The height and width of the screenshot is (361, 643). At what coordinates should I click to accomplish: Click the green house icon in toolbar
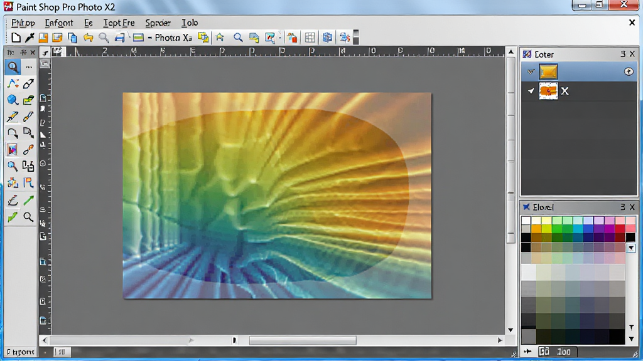[x=220, y=38]
